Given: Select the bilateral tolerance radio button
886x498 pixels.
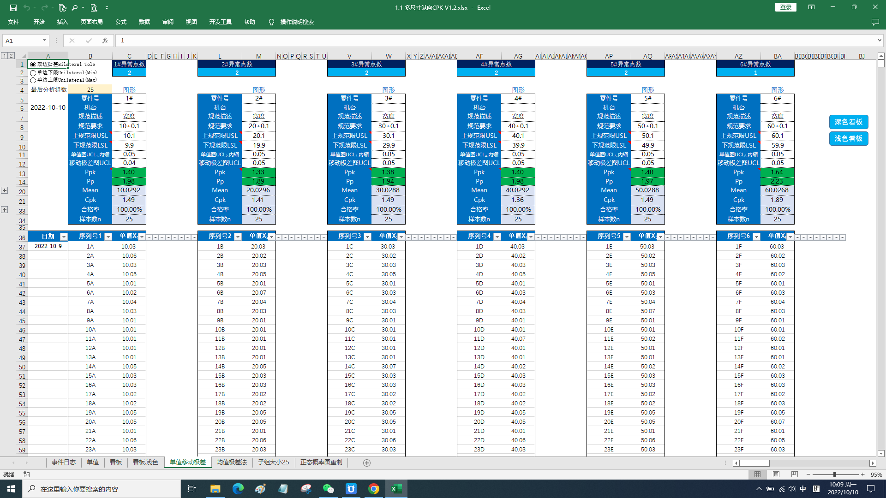Looking at the screenshot, I should (x=33, y=65).
